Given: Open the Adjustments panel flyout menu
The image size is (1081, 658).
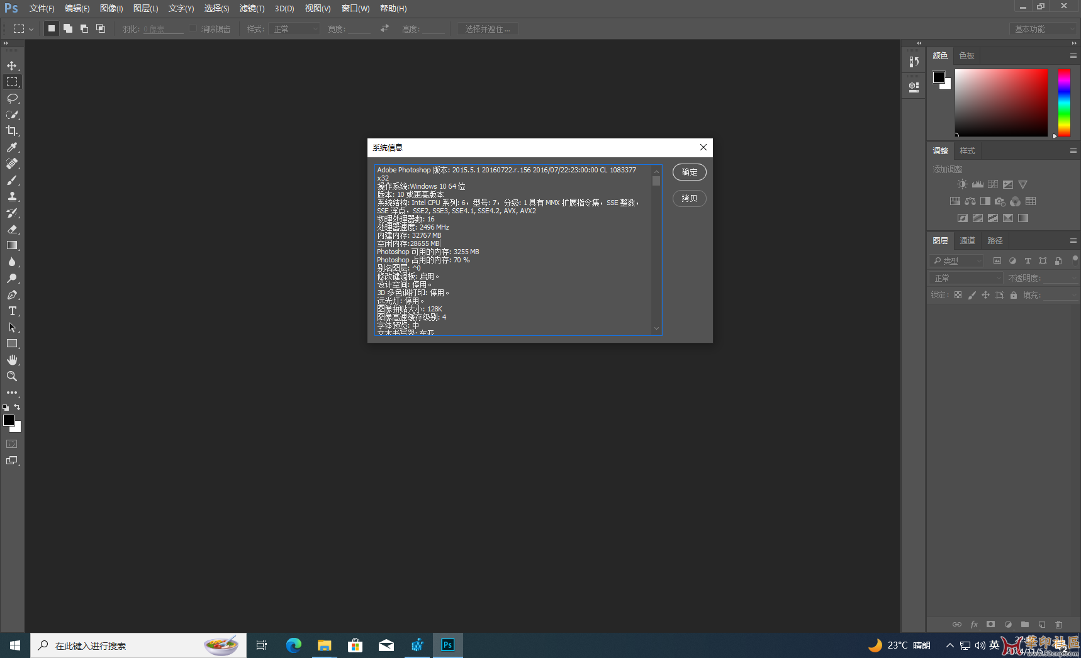Looking at the screenshot, I should tap(1073, 151).
